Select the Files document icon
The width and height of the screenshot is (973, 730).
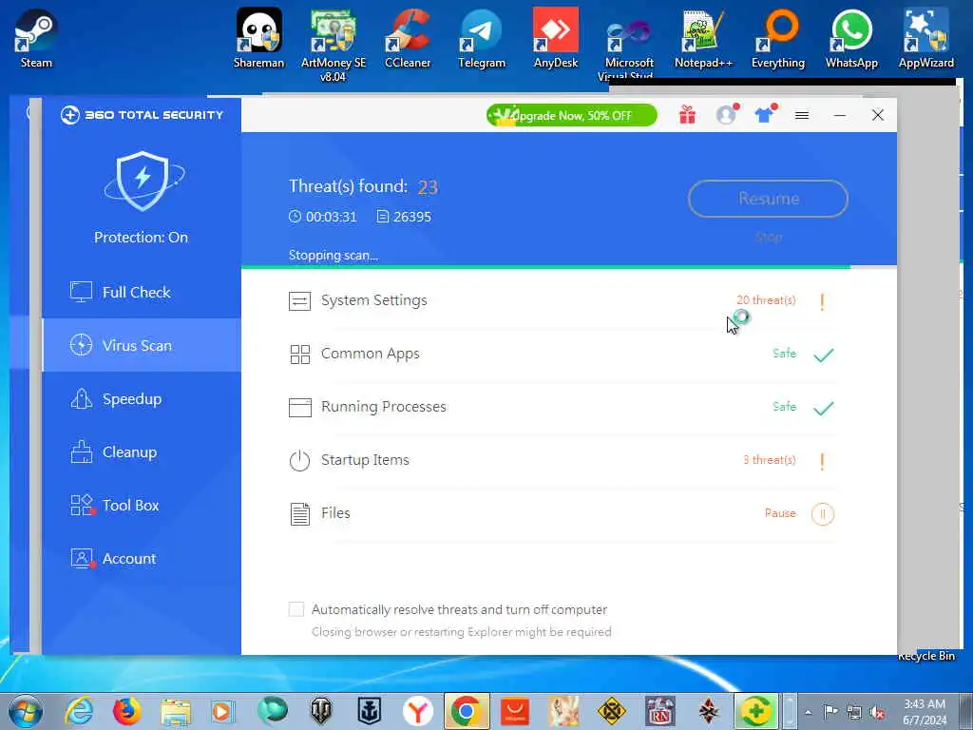pyautogui.click(x=299, y=514)
